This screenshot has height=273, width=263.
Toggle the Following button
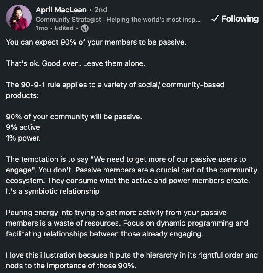click(x=235, y=19)
